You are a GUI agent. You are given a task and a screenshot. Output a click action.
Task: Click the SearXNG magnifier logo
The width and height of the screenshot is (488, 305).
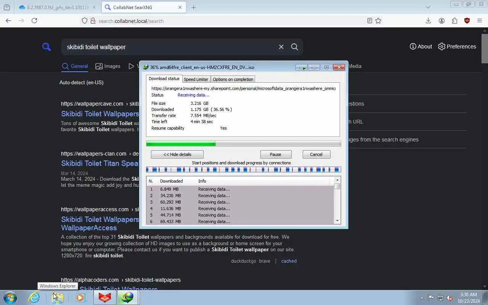(47, 47)
